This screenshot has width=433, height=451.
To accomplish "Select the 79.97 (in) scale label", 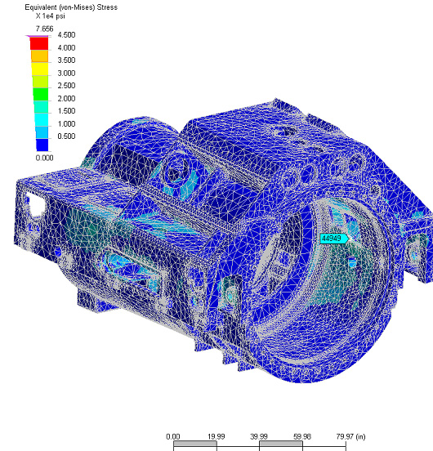I will point(350,436).
